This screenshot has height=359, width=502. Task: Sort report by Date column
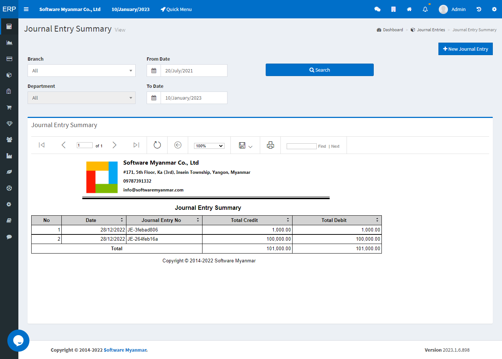pos(122,220)
